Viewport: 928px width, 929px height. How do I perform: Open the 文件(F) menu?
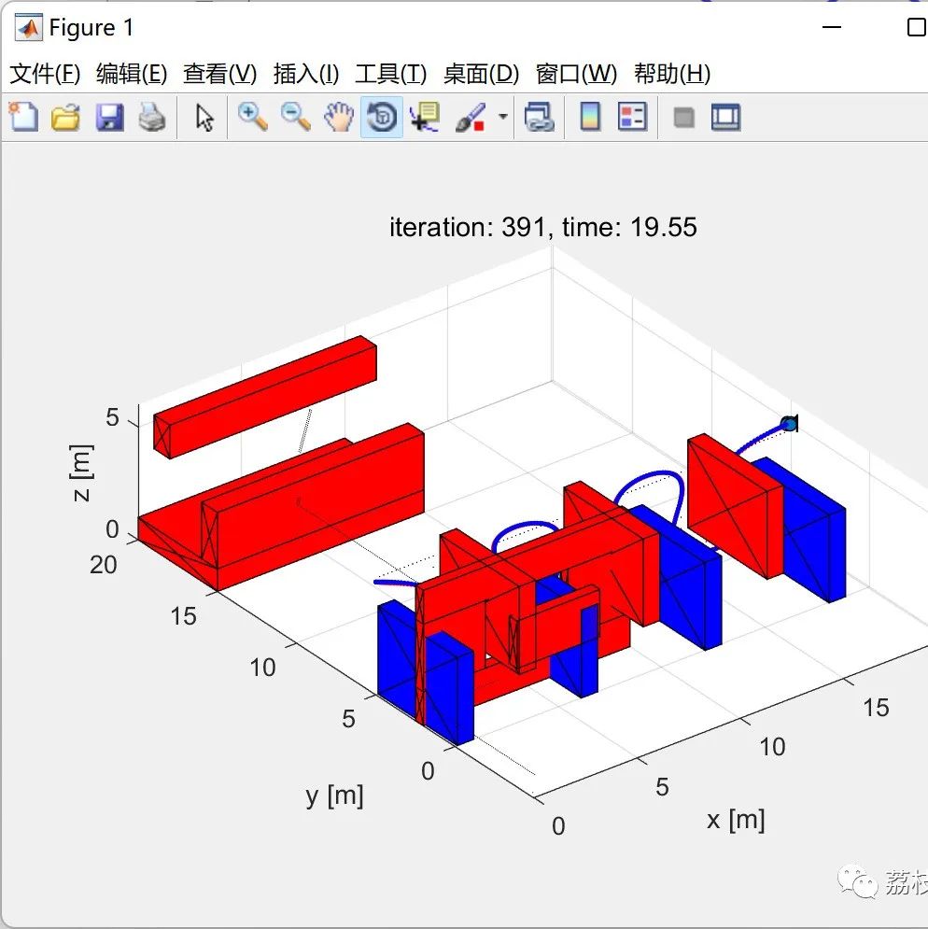pos(45,74)
